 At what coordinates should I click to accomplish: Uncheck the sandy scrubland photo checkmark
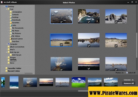point(116,46)
